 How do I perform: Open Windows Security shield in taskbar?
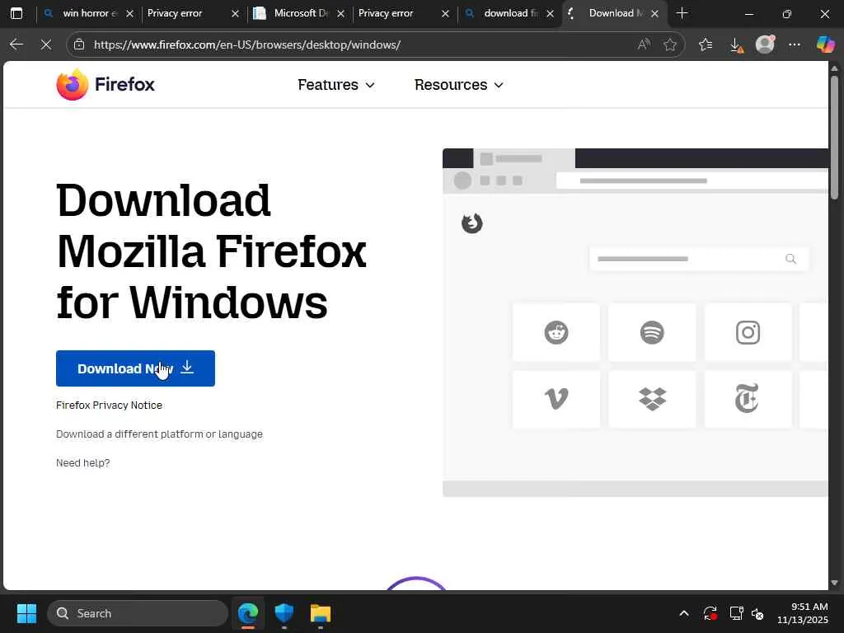(284, 613)
